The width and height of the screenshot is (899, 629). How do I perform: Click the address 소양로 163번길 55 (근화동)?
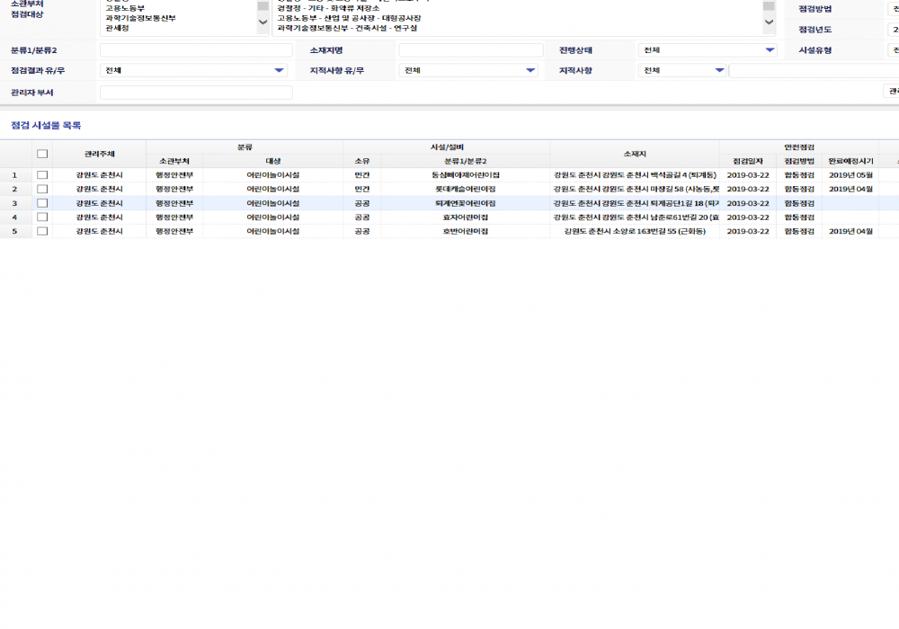click(635, 231)
